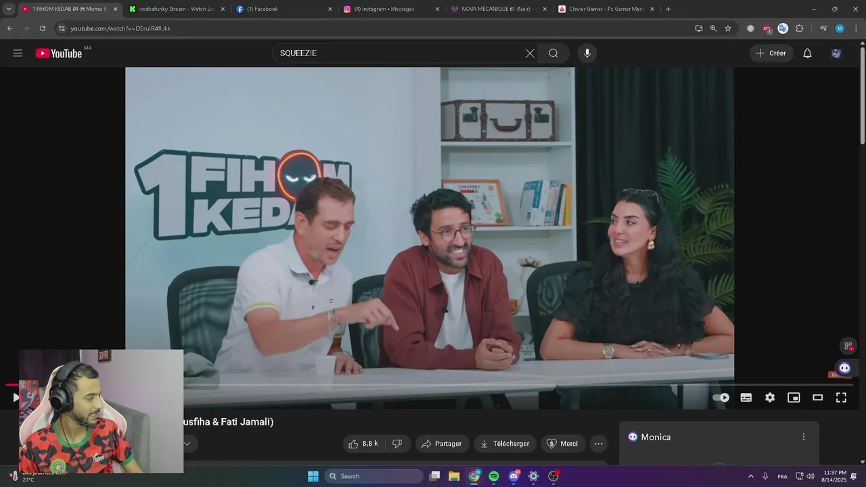This screenshot has height=487, width=866.
Task: Click the YouTube search magnifier button
Action: point(553,53)
